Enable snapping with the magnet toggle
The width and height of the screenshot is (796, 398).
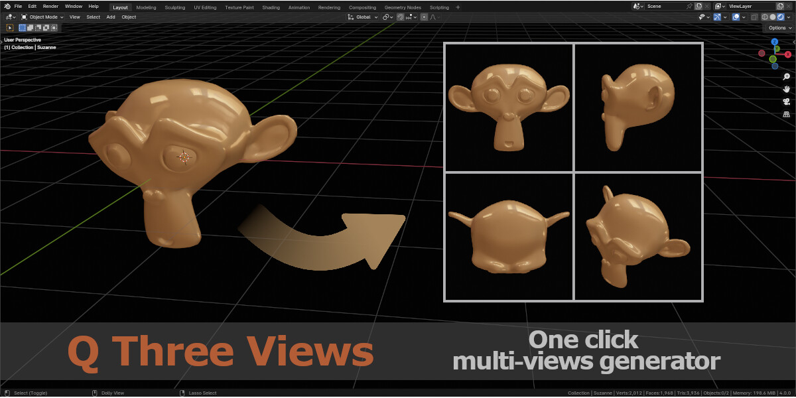(401, 17)
